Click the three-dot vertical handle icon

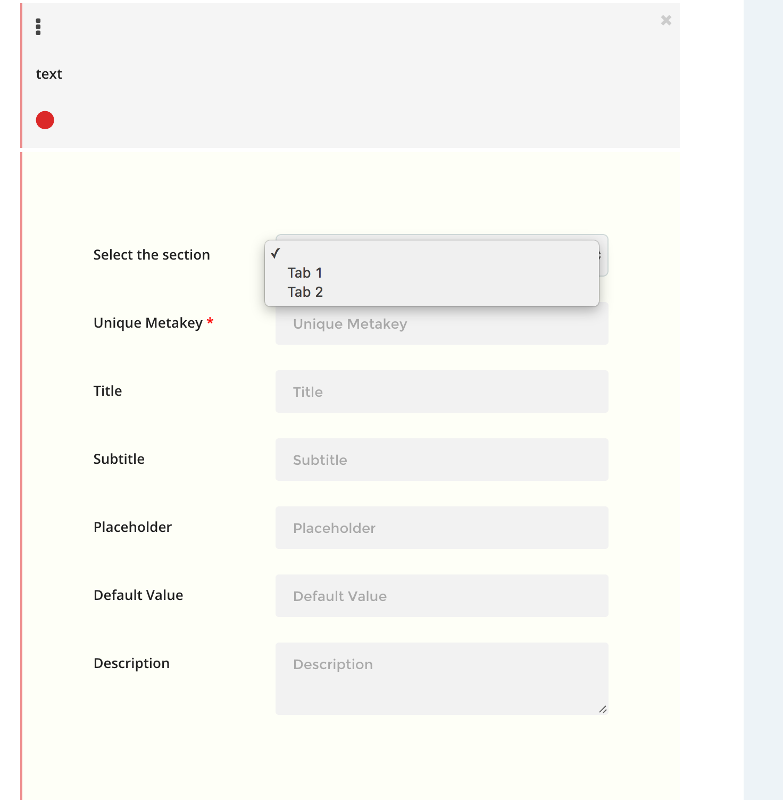coord(38,27)
